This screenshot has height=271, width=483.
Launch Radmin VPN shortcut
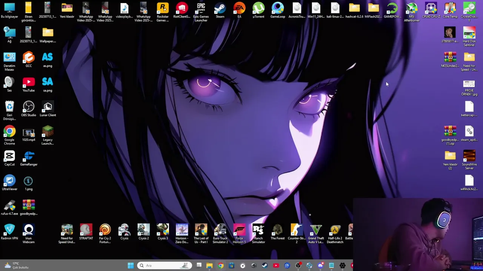pos(9,232)
